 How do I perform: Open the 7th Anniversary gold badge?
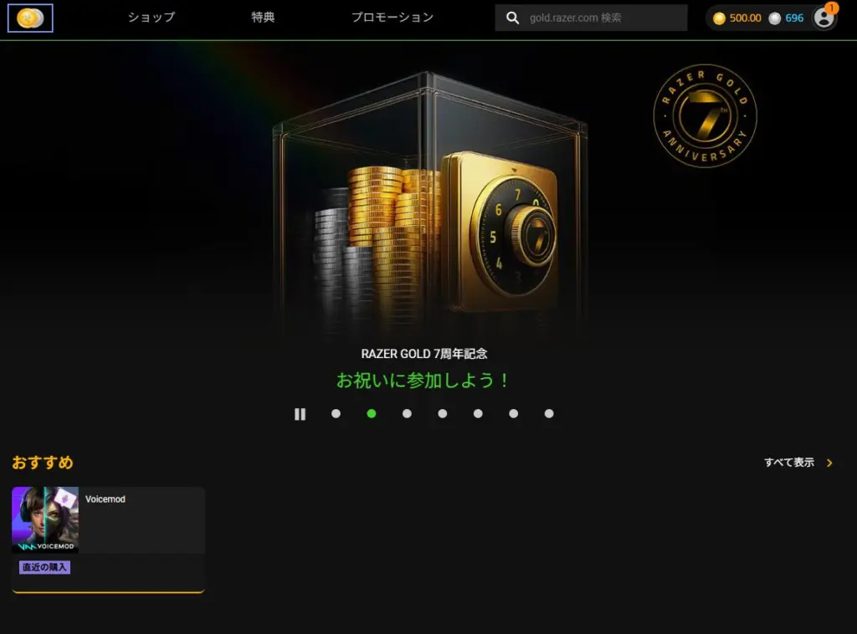tap(705, 115)
